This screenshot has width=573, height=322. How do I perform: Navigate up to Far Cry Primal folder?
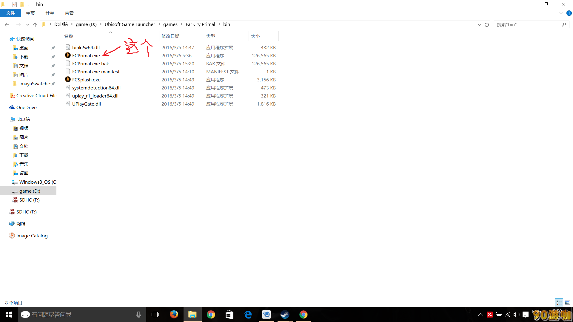(x=200, y=24)
